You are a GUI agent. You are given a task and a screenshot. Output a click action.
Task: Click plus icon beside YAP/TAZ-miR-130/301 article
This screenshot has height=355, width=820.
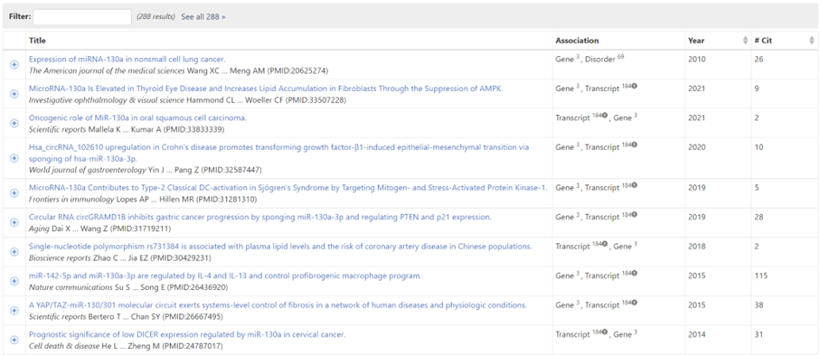(14, 310)
